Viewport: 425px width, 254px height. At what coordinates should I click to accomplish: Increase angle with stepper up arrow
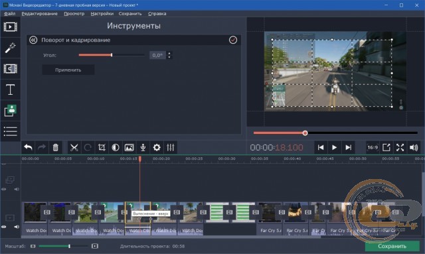click(x=169, y=53)
